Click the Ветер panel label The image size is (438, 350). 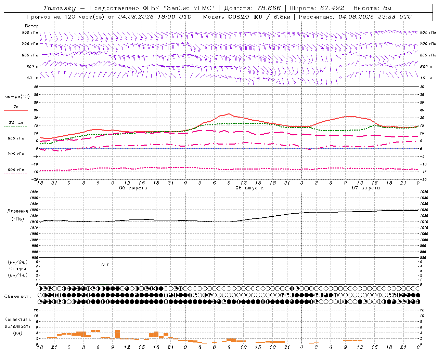tap(31, 26)
